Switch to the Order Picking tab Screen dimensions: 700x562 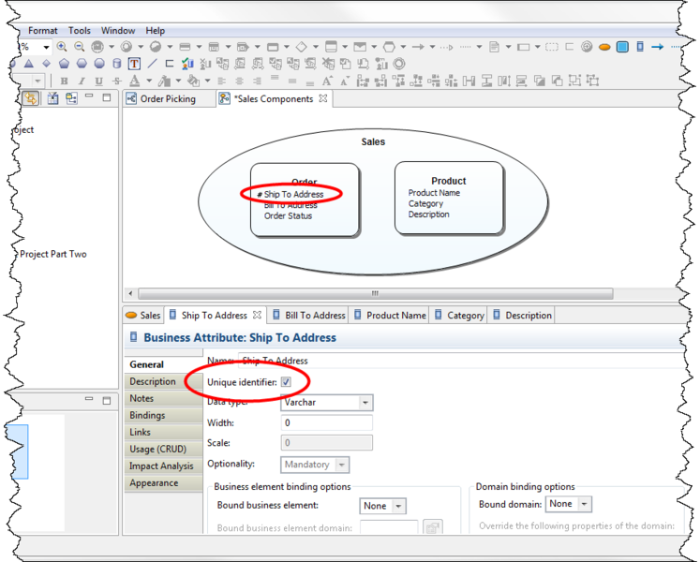(168, 98)
